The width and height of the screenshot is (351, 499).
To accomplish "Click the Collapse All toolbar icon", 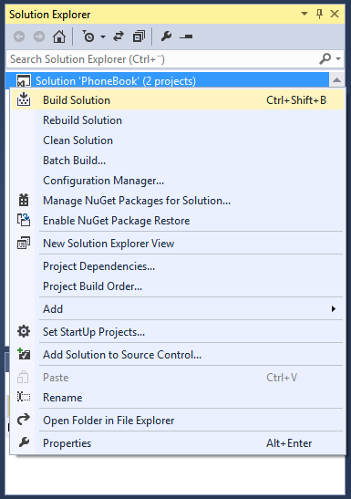I will (x=139, y=36).
